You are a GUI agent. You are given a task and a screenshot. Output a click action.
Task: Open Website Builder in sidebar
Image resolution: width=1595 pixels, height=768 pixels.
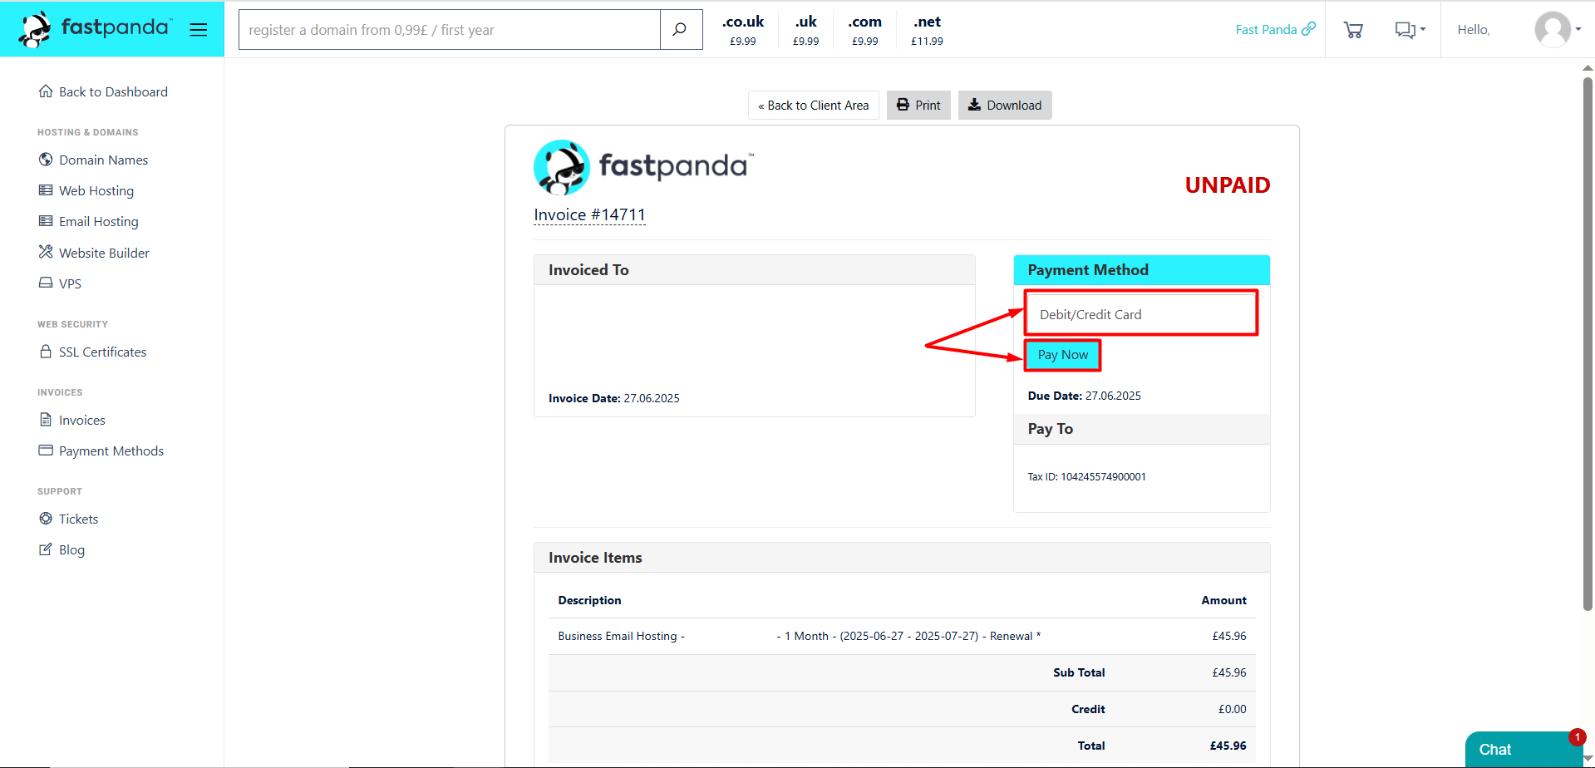104,253
